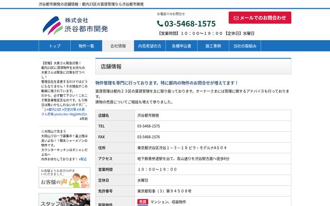Click the green phone icon beside 03-5468-1575

(160, 24)
